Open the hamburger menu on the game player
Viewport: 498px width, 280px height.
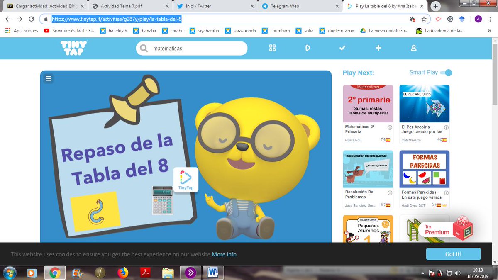click(49, 78)
